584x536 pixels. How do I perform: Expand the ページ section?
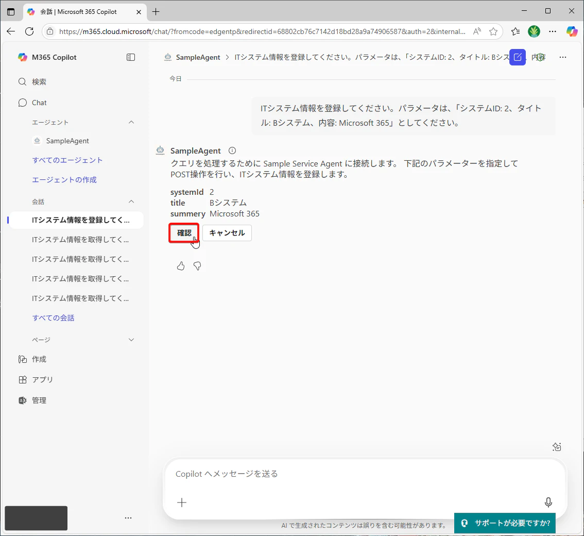[x=131, y=340]
